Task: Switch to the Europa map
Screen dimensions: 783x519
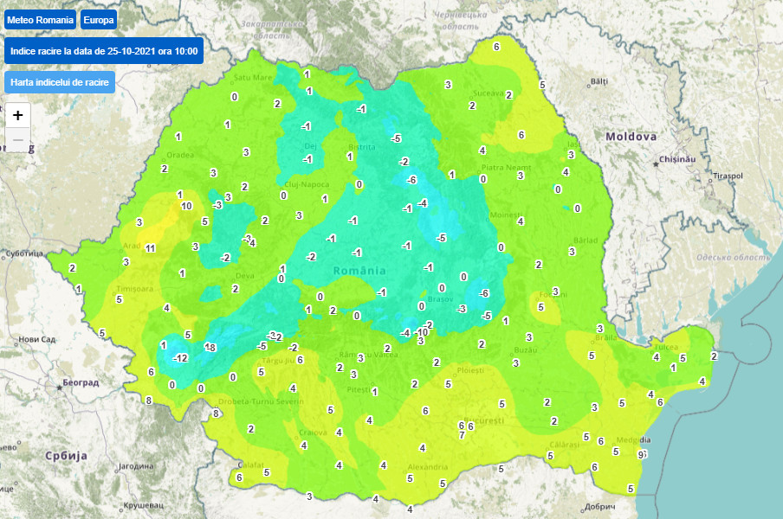Action: point(98,19)
